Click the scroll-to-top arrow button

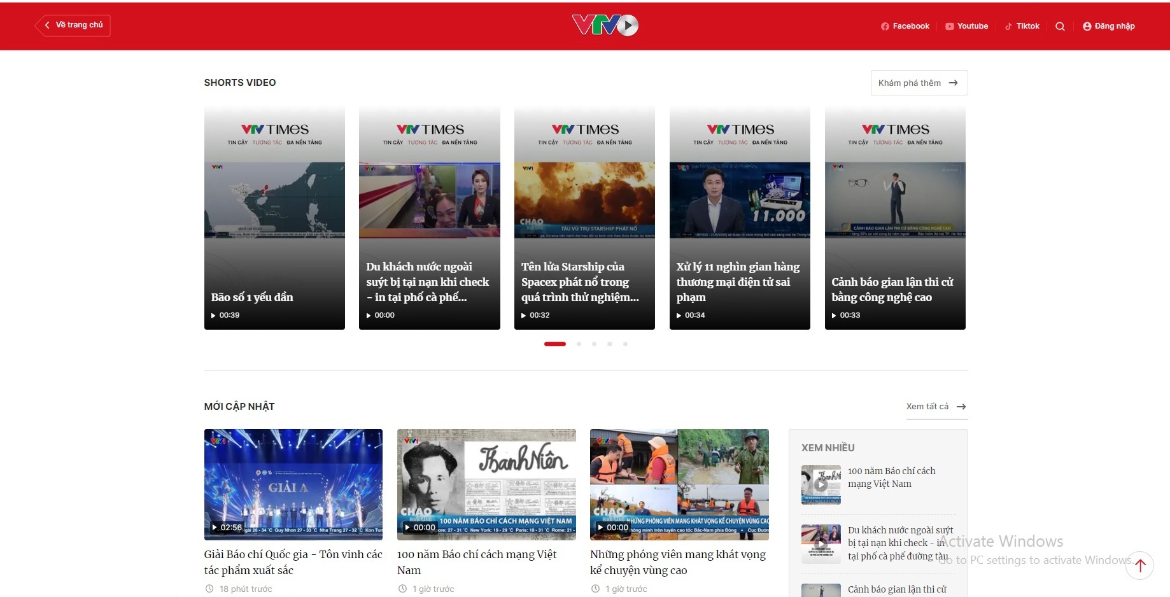tap(1139, 565)
